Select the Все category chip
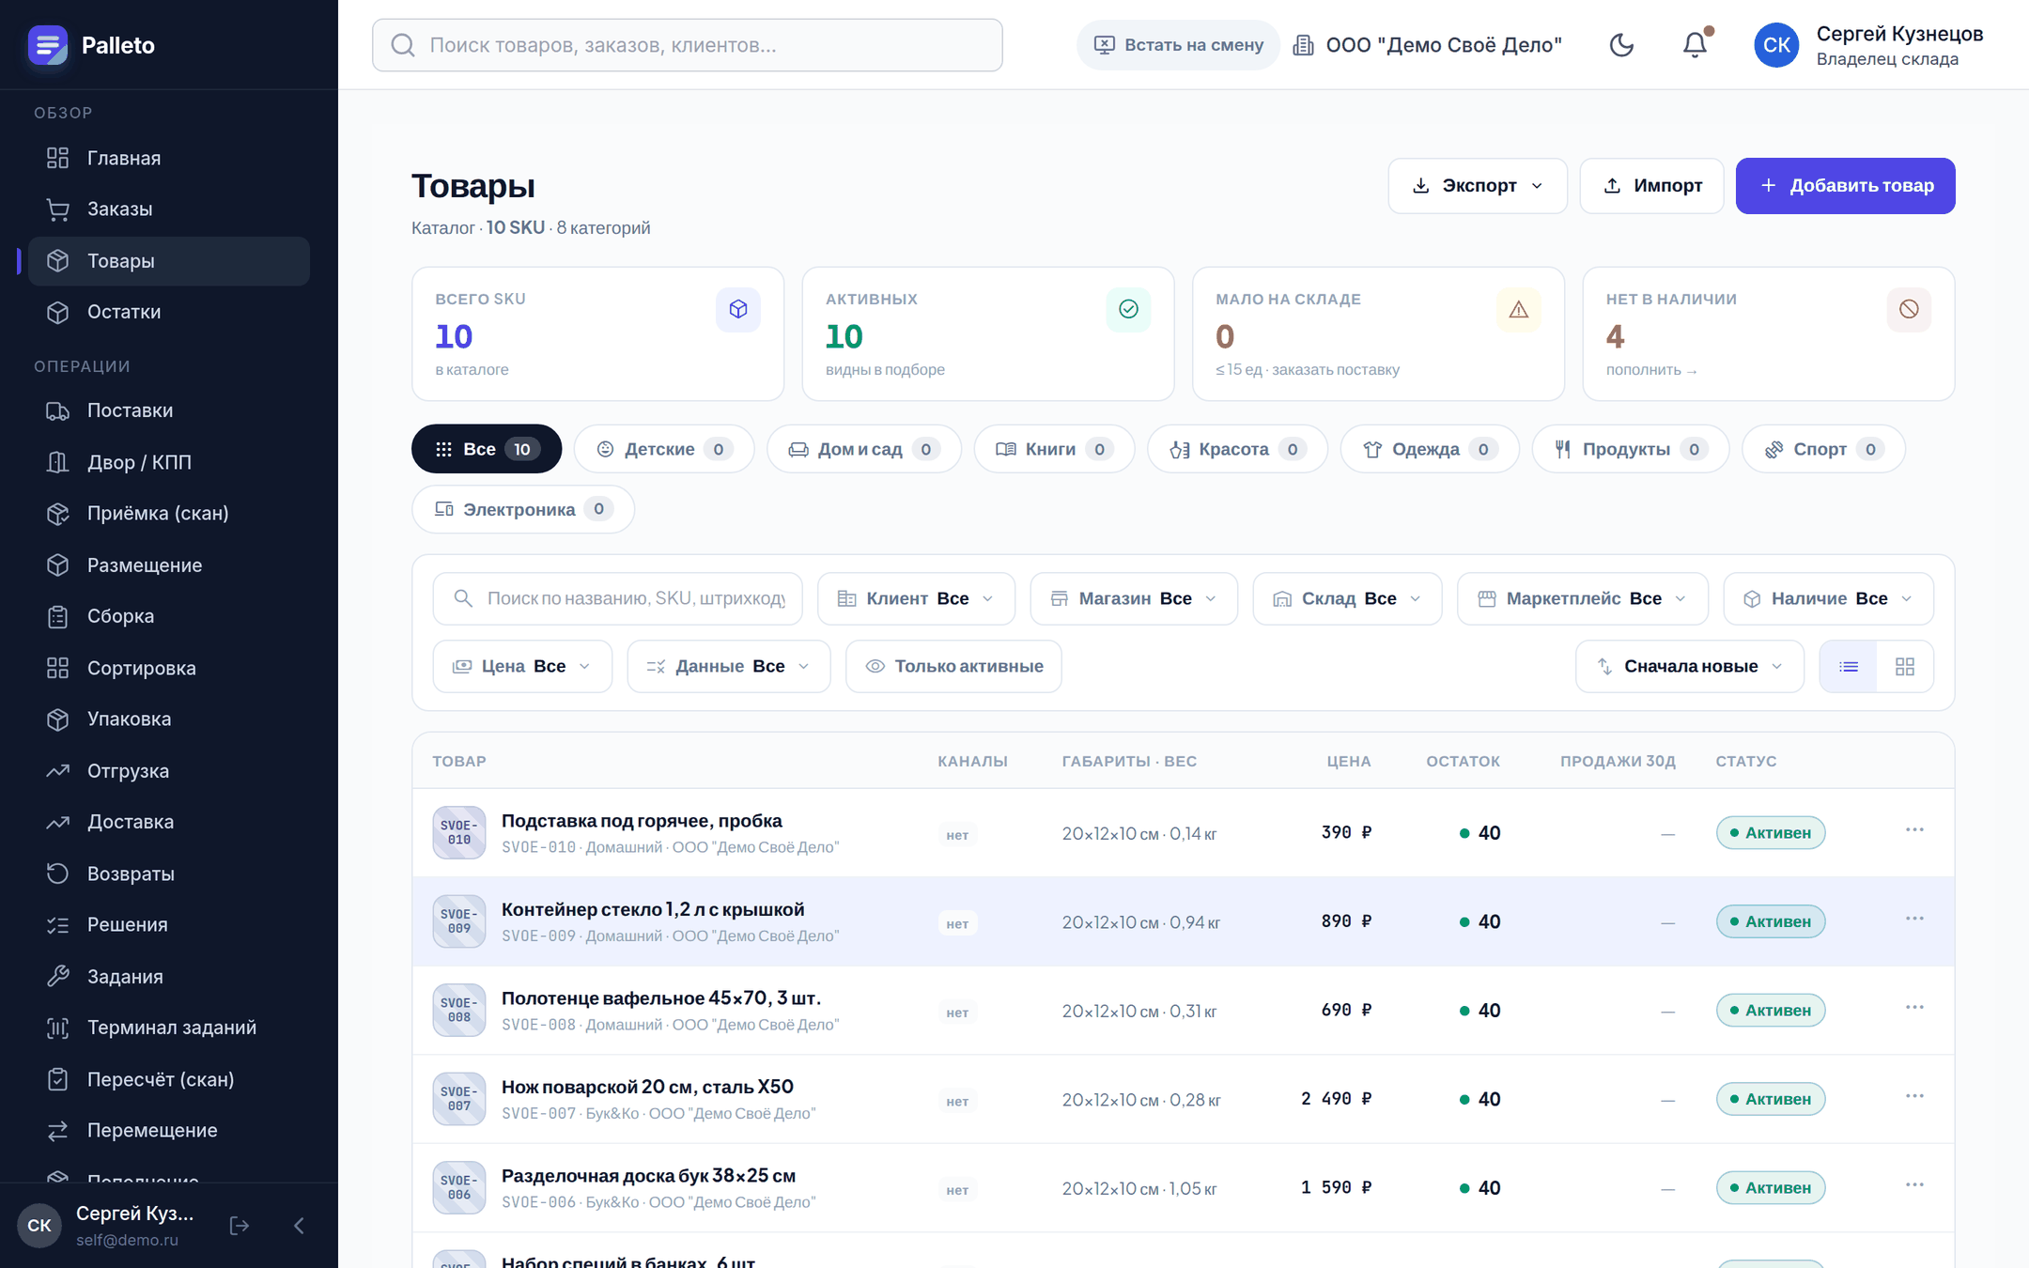 pyautogui.click(x=487, y=449)
